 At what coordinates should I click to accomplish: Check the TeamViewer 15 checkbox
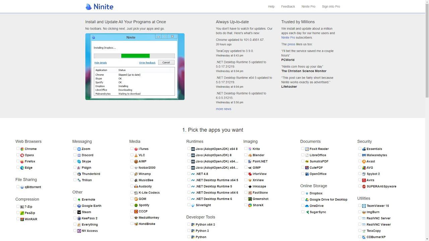tap(360, 206)
